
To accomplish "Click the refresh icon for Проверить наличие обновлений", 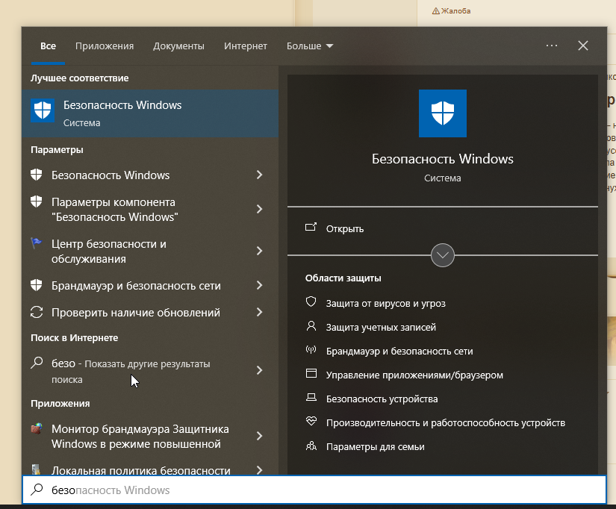I will [36, 312].
